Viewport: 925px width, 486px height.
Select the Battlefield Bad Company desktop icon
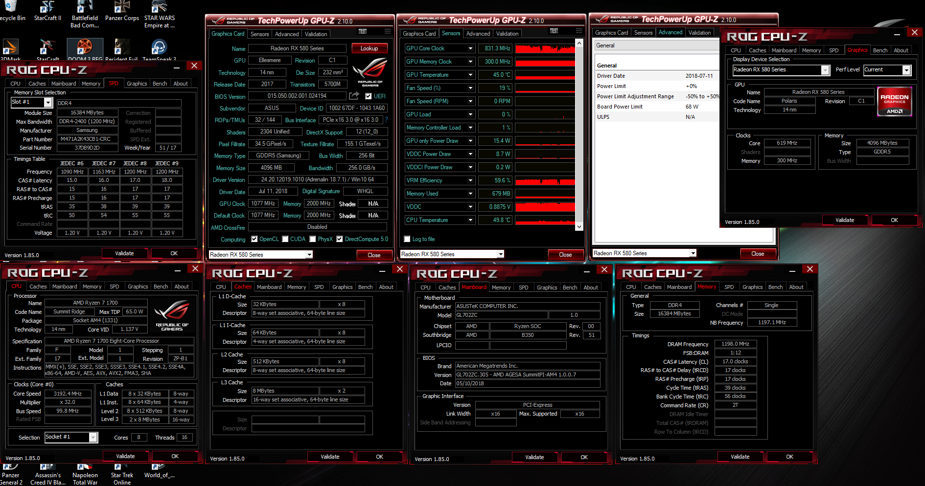pyautogui.click(x=85, y=14)
